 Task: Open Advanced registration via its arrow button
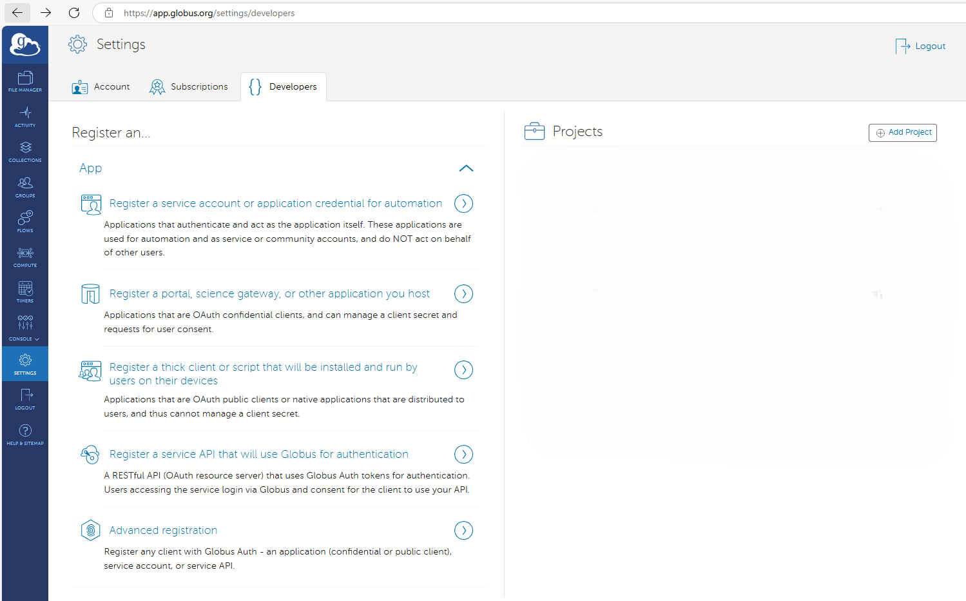pos(463,530)
